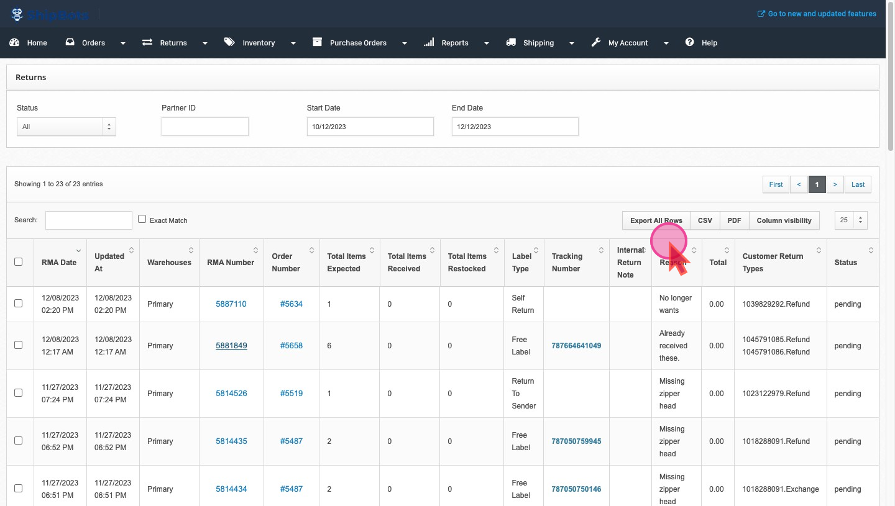The image size is (895, 506).
Task: Expand the Returns menu arrow
Action: 204,43
